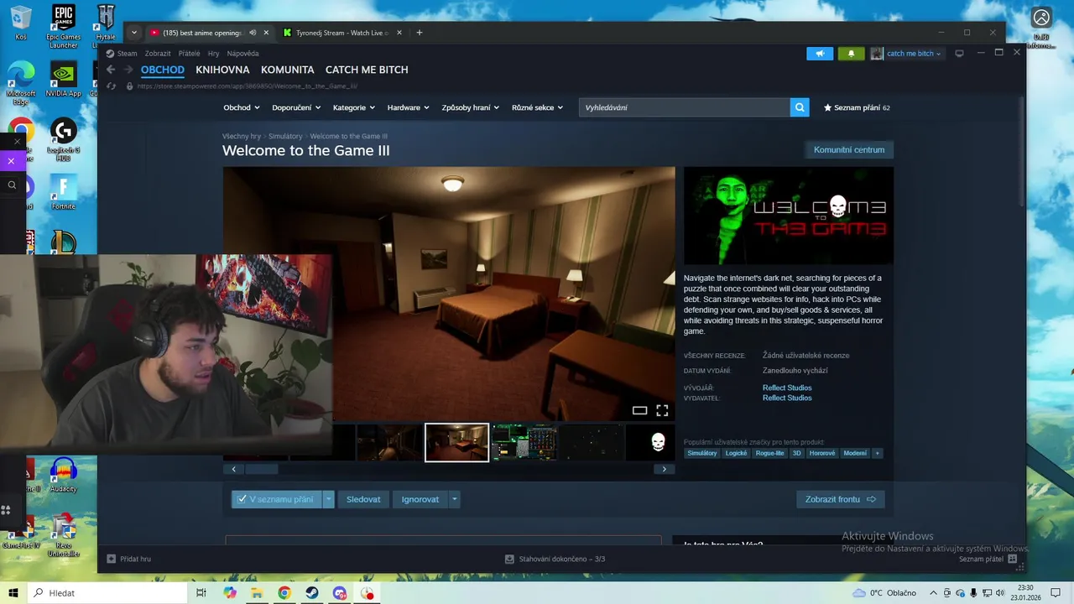Toggle the V seznamu přání wishlist checkbox
The height and width of the screenshot is (604, 1074).
pyautogui.click(x=242, y=499)
